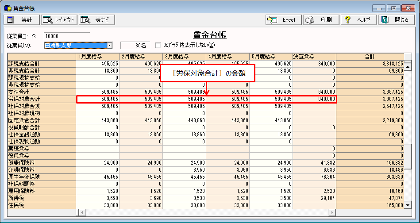Click the 合計 column header
420x223 pixels.
pyautogui.click(x=370, y=56)
